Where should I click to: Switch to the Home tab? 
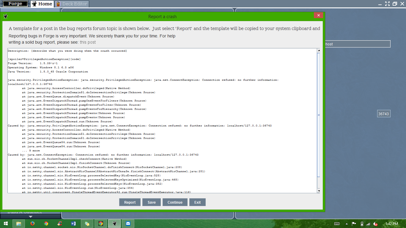coord(42,4)
